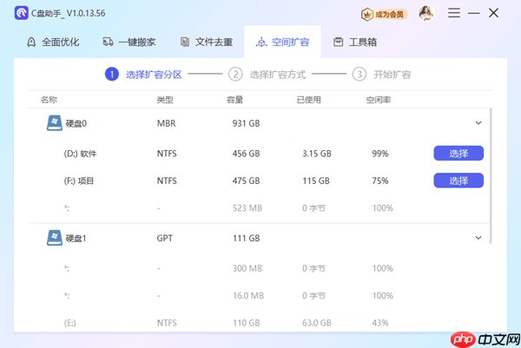Click the 300 MB partition capacity
Screen dimensions: 521x348
tap(247, 268)
